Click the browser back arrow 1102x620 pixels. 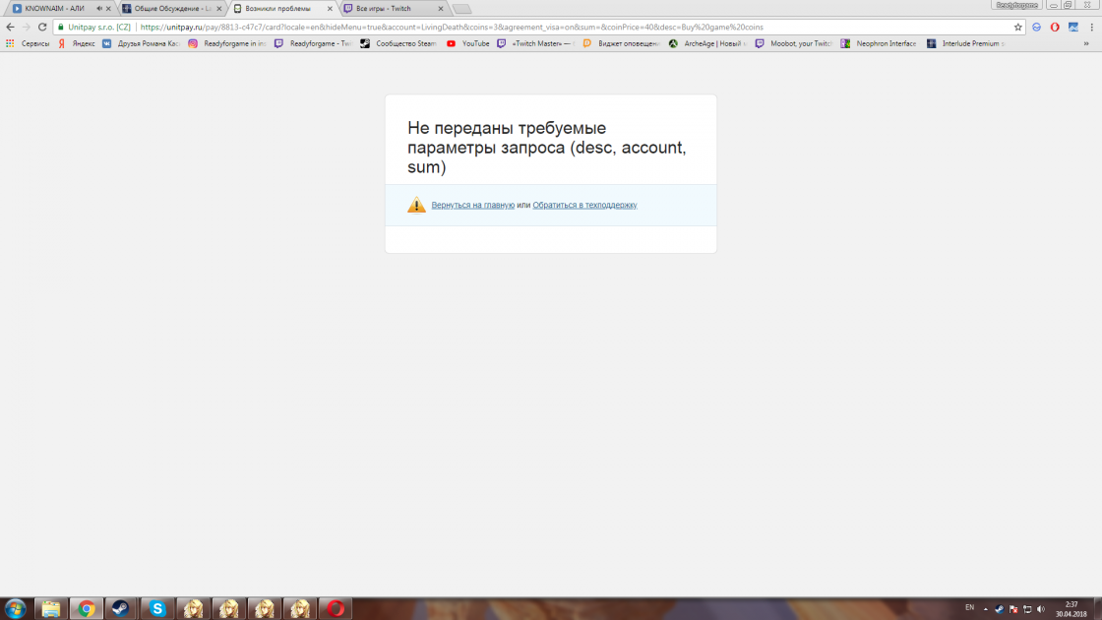coord(10,27)
